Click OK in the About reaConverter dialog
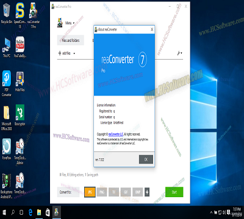The width and height of the screenshot is (244, 219). click(x=146, y=159)
